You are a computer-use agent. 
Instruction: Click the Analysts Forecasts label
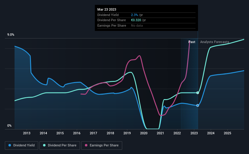(214, 42)
